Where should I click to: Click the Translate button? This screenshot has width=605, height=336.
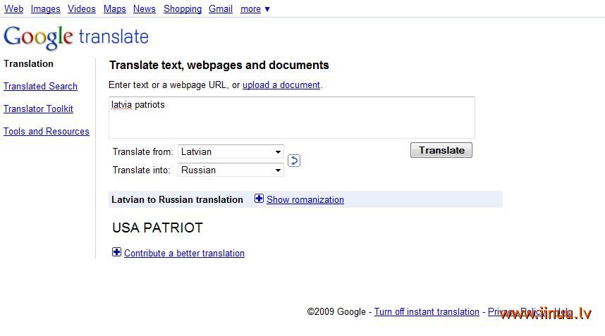coord(441,150)
